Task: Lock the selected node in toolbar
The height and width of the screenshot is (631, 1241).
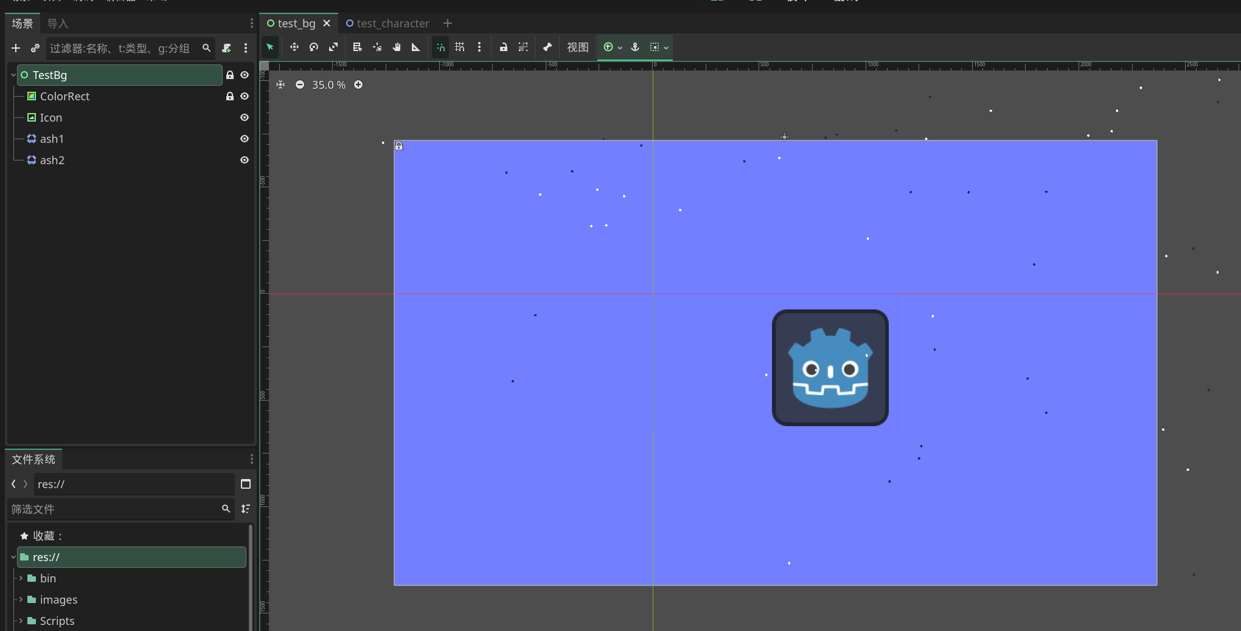Action: tap(504, 47)
